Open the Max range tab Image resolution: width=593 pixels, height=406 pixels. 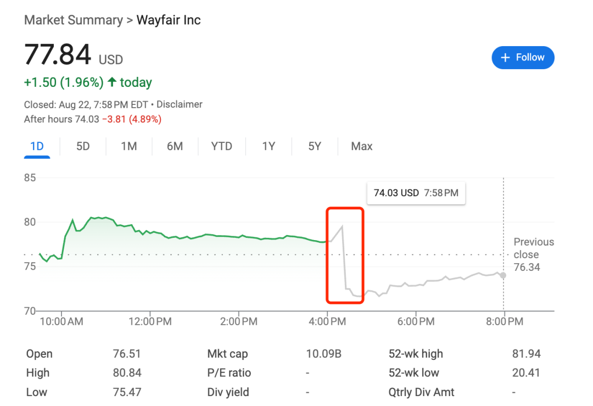(362, 147)
